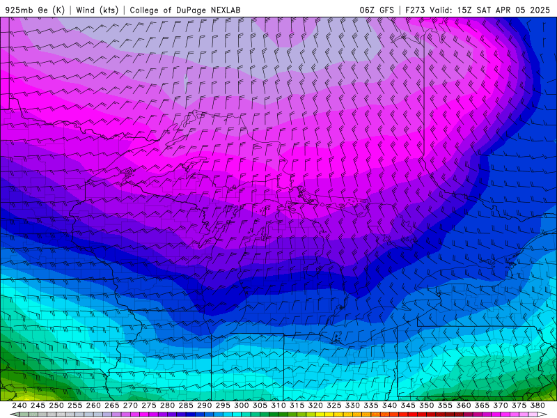Click the 325 value on the color scale

(x=334, y=405)
